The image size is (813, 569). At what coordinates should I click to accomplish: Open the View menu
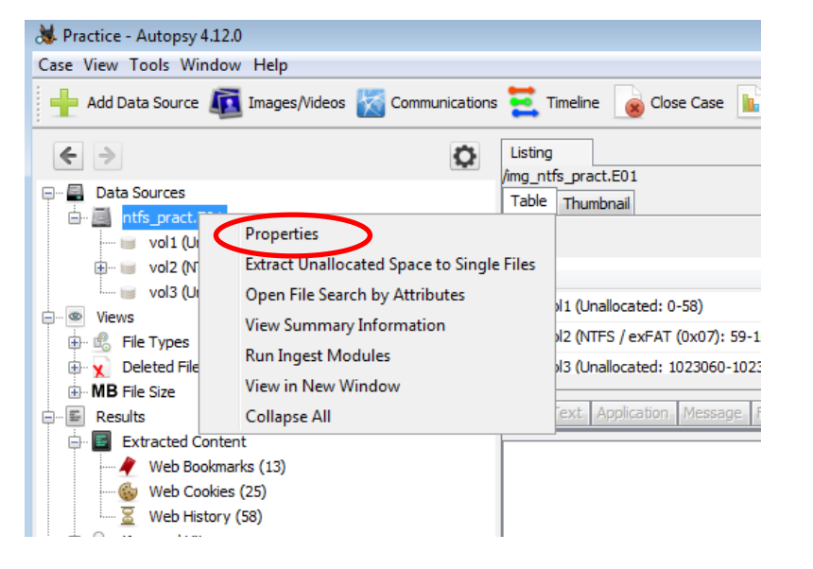pyautogui.click(x=100, y=65)
